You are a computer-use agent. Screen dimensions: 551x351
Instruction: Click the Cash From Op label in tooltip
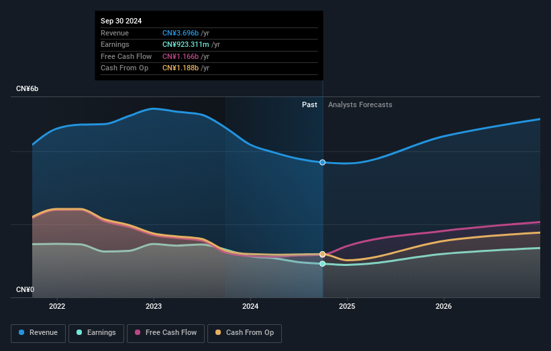tap(124, 68)
